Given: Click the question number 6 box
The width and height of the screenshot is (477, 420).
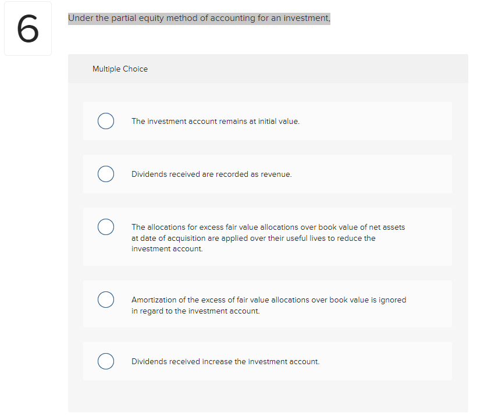Looking at the screenshot, I should click(x=28, y=28).
